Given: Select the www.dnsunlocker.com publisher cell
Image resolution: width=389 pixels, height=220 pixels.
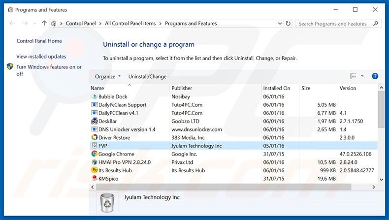Looking at the screenshot, I should (x=197, y=129).
